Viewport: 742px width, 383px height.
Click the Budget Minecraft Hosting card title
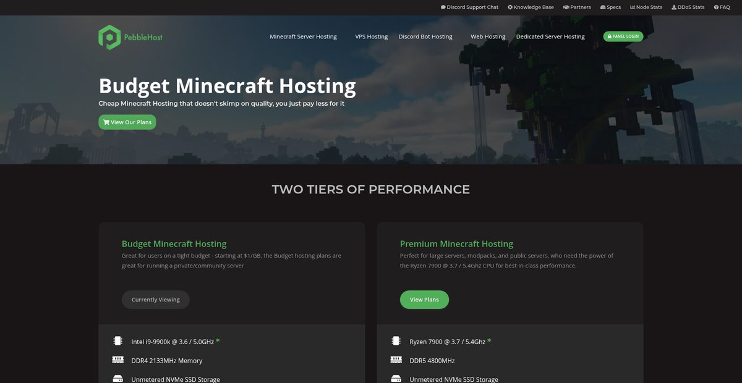coord(174,244)
